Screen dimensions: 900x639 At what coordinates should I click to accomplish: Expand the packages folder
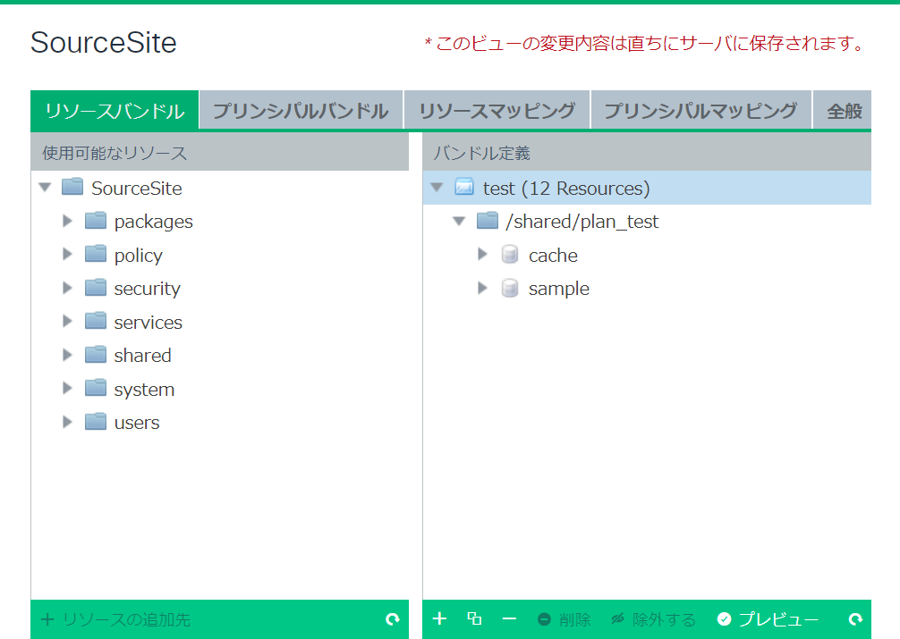[x=67, y=221]
